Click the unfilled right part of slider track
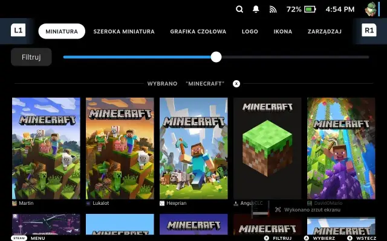Screen dimensions: 387x241 [295, 57]
